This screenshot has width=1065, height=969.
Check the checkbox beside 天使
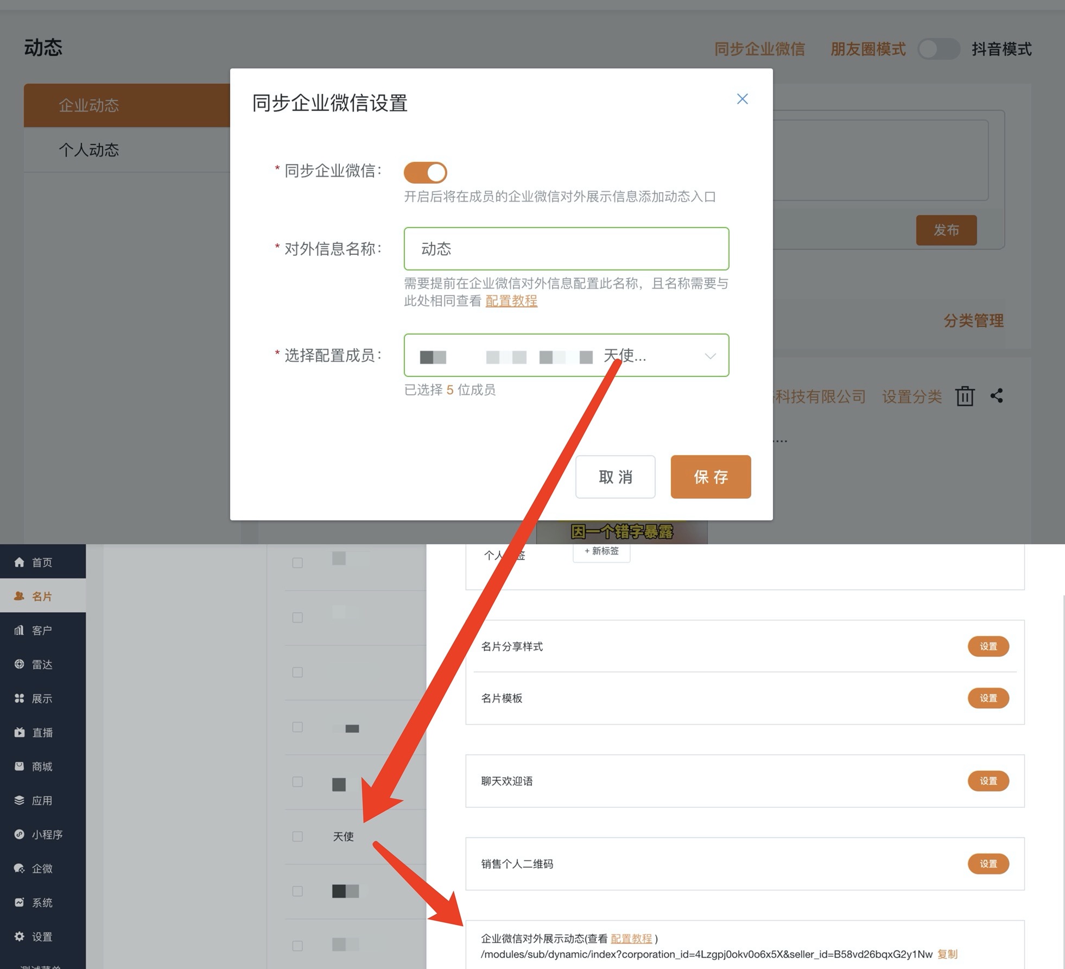point(297,836)
